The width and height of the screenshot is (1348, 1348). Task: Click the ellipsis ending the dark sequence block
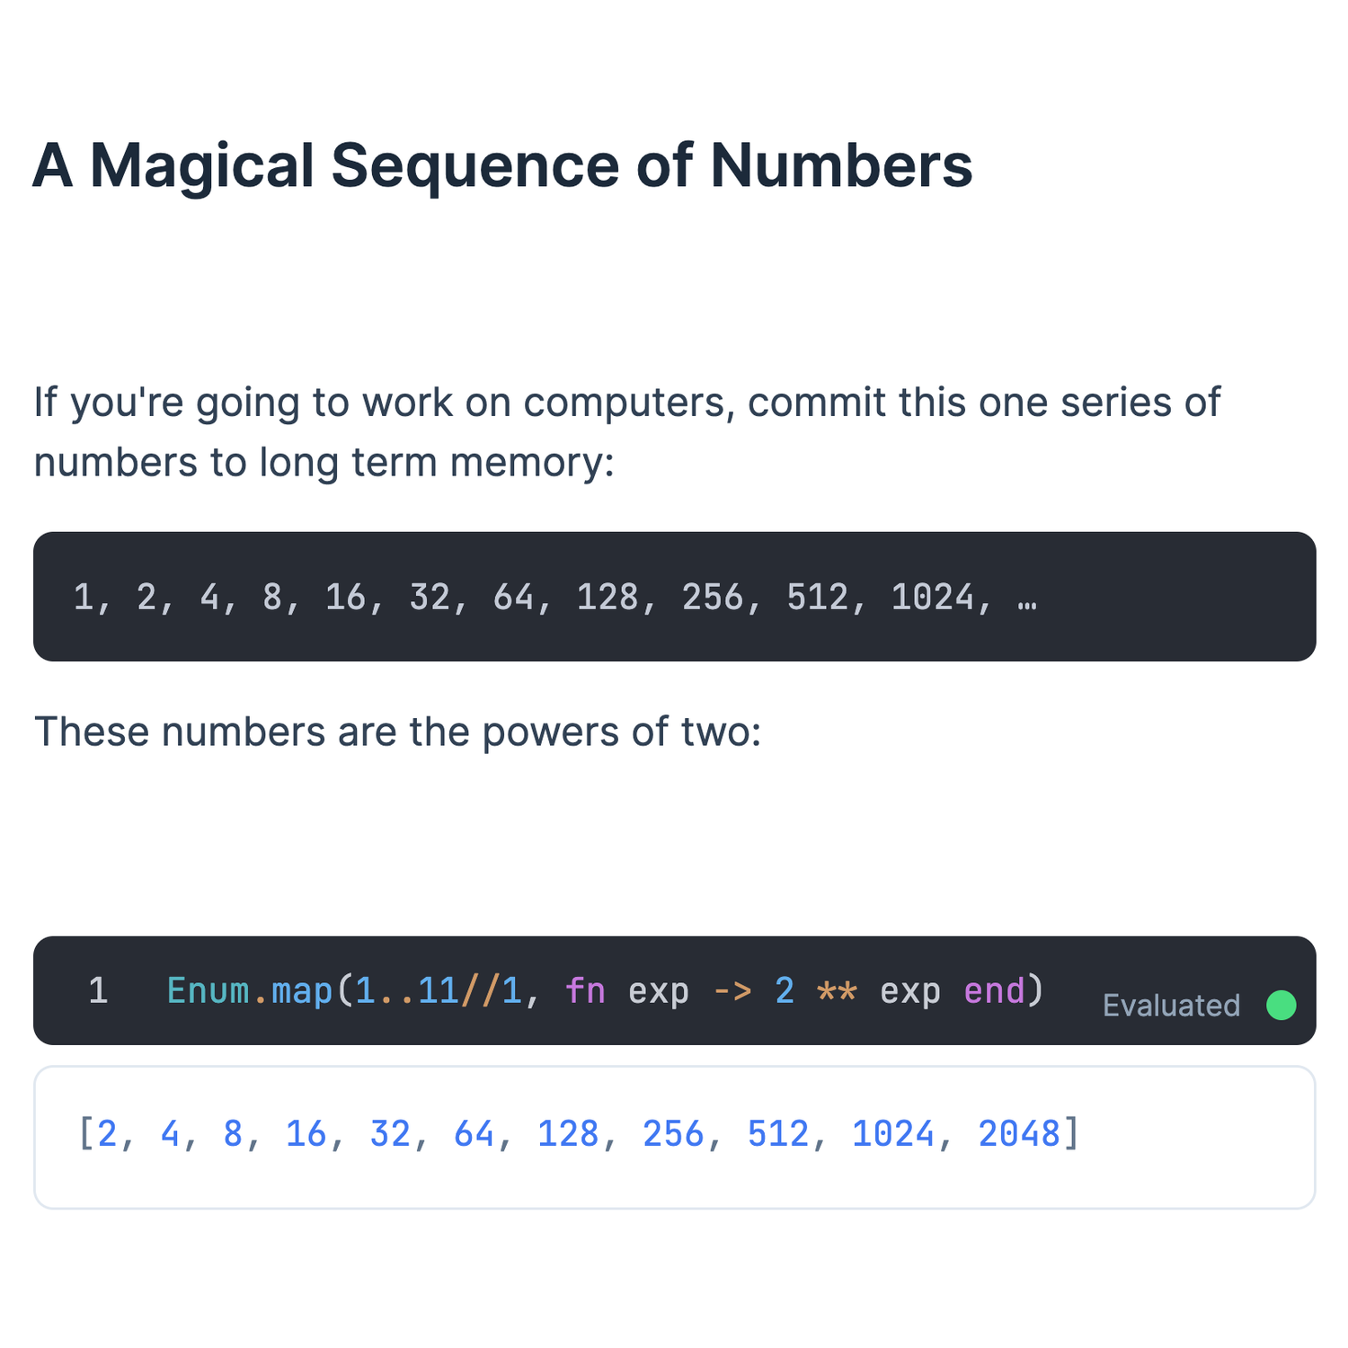point(1027,598)
